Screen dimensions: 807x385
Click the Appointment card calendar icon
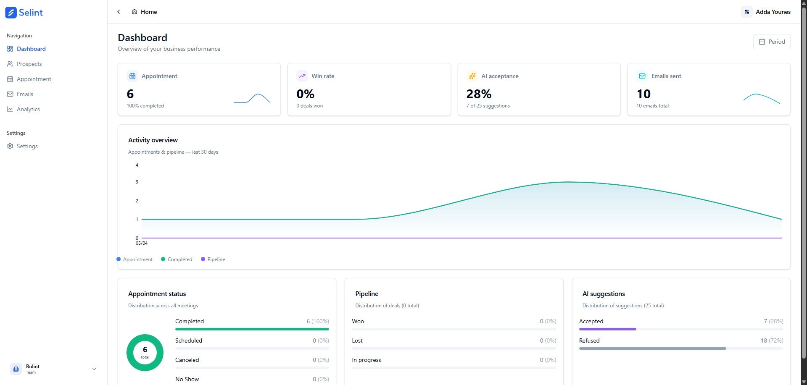click(132, 76)
